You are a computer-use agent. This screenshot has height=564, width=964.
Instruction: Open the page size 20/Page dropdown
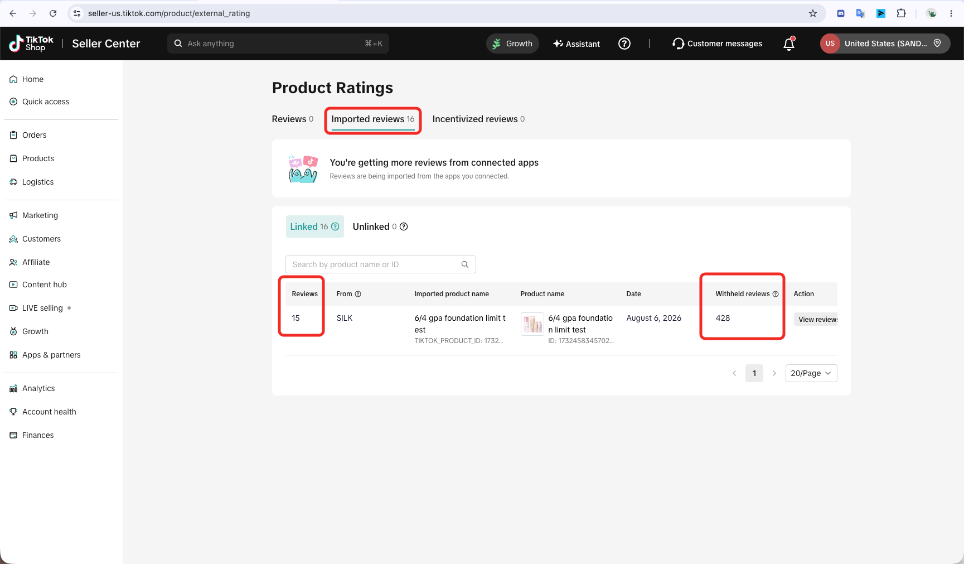pyautogui.click(x=811, y=373)
